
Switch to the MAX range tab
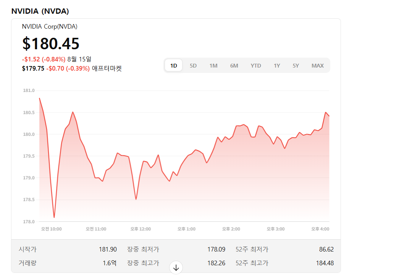click(318, 66)
